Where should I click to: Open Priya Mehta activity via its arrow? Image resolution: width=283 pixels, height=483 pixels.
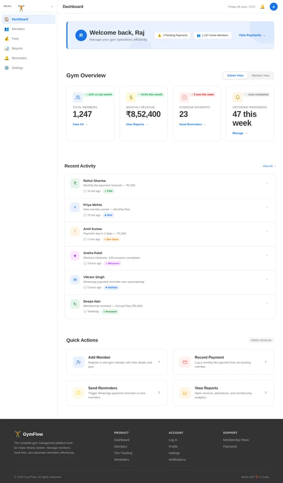click(267, 207)
